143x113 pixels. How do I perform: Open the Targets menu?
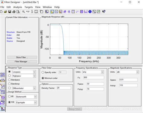tap(29, 7)
